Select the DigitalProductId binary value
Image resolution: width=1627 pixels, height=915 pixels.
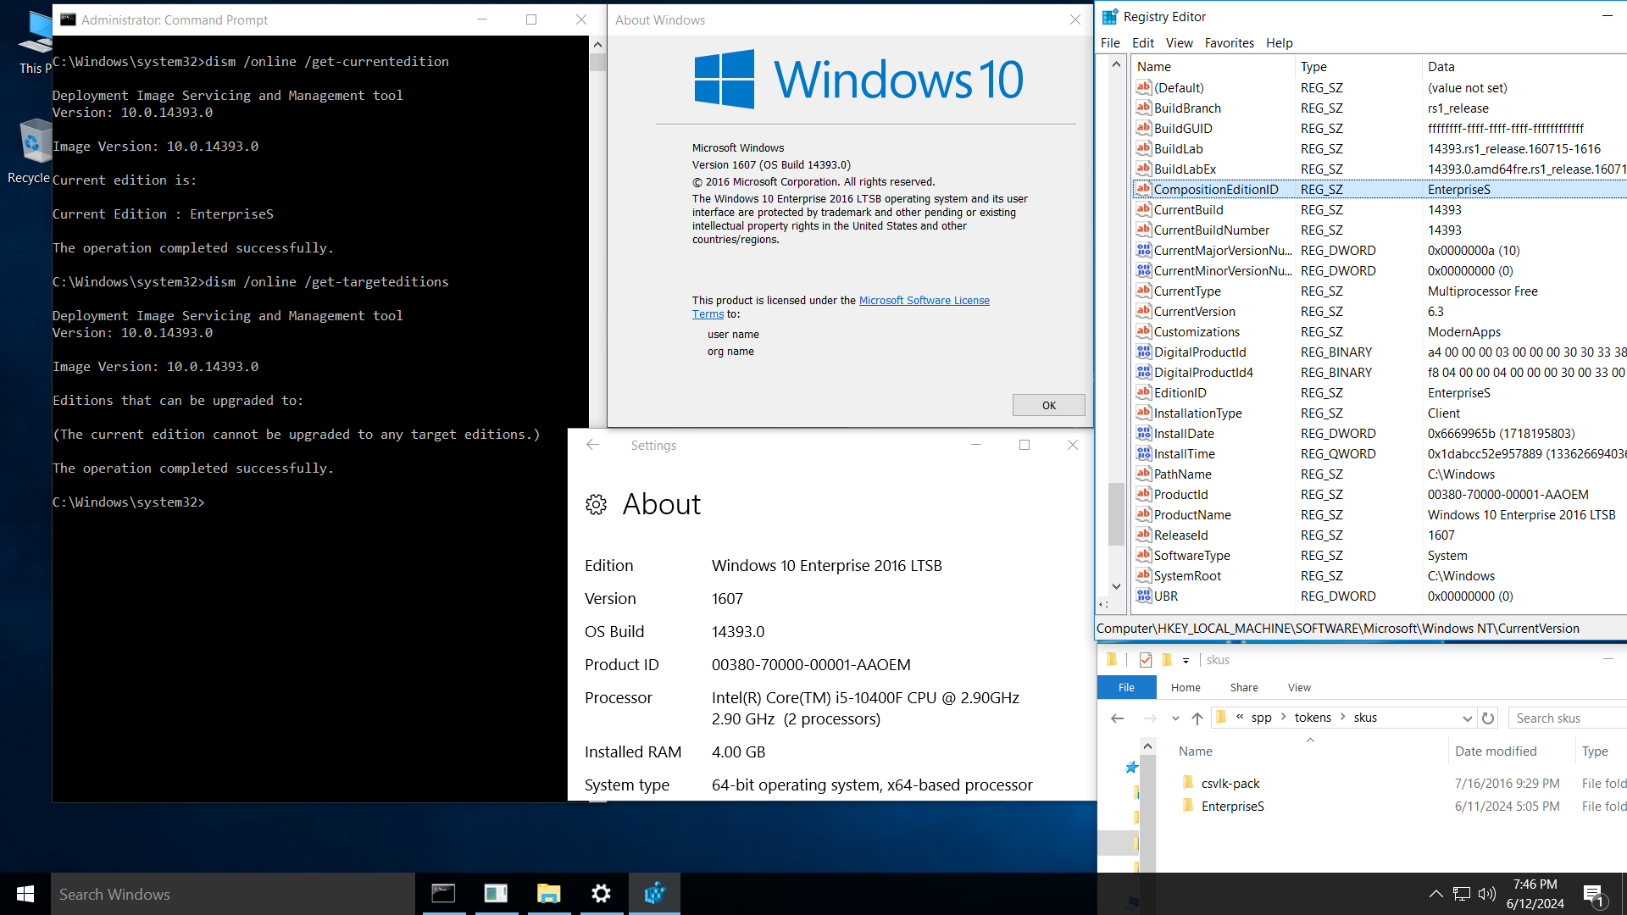click(x=1200, y=352)
